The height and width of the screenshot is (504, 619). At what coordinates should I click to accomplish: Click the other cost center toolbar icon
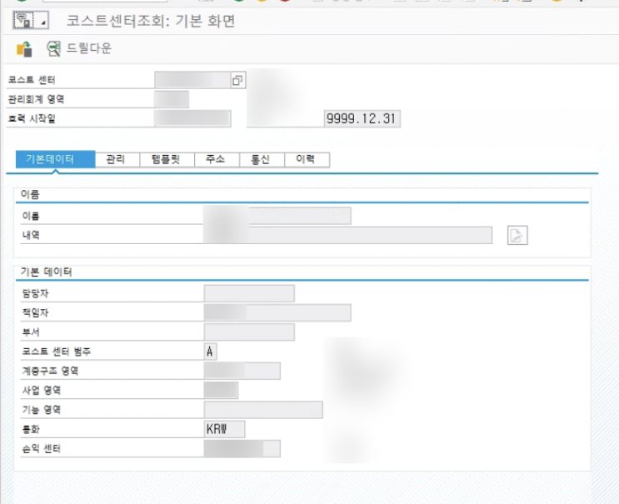coord(24,49)
